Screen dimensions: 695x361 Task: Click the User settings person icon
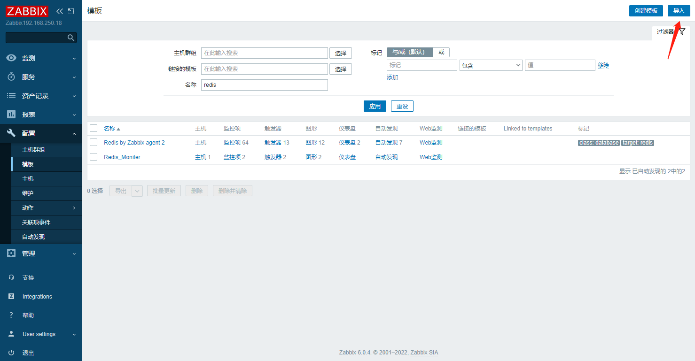click(x=11, y=334)
